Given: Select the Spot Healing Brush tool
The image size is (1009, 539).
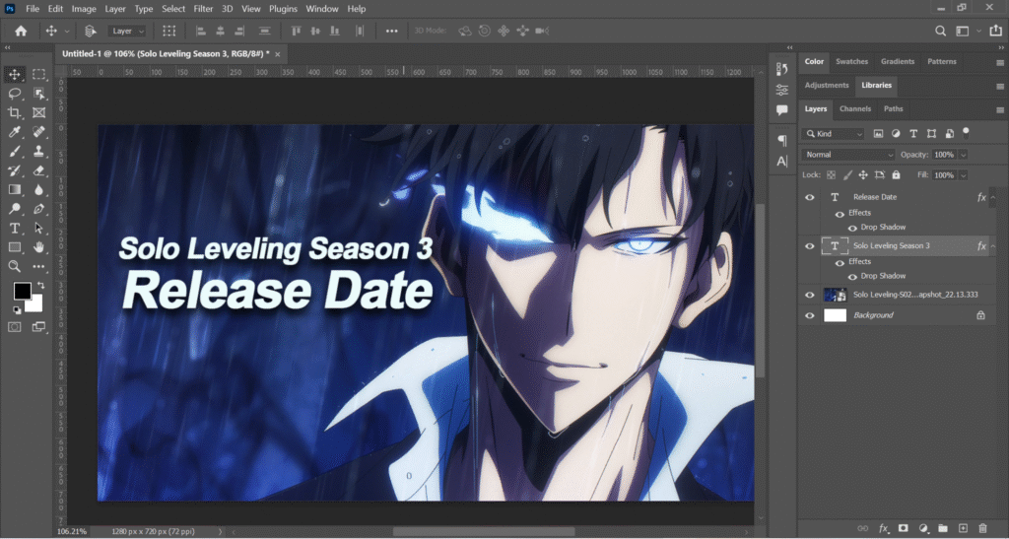Looking at the screenshot, I should [x=38, y=132].
